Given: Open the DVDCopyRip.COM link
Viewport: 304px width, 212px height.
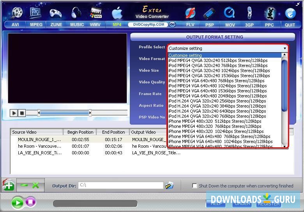Looking at the screenshot, I should point(148,25).
